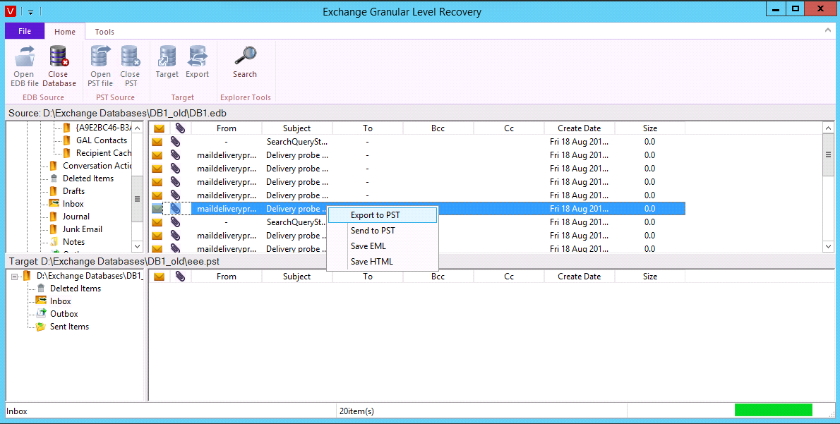Select Notes folder in source tree
This screenshot has width=840, height=424.
coord(73,242)
